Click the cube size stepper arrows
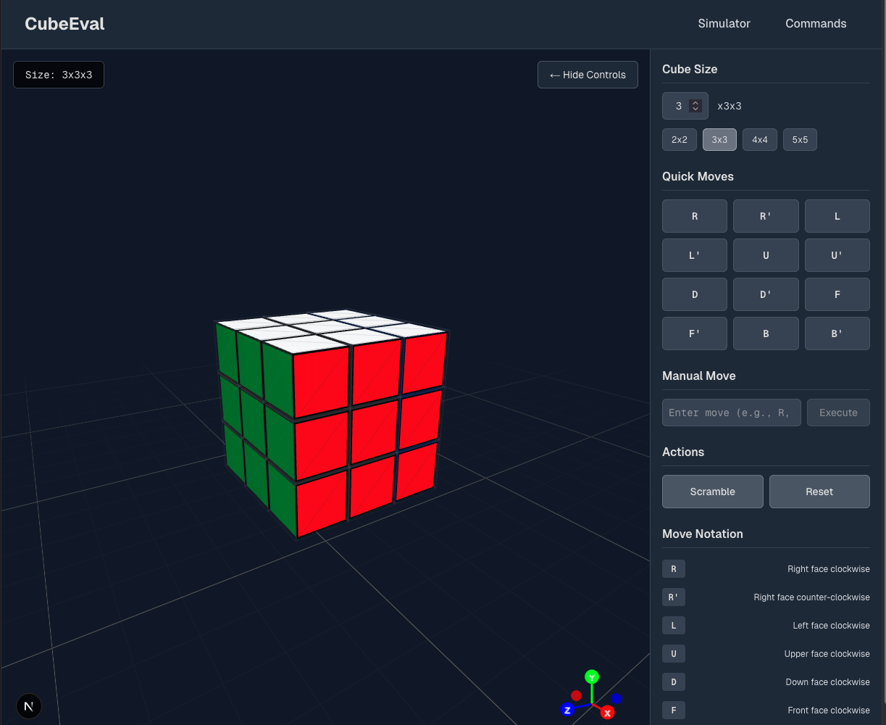This screenshot has height=725, width=886. [695, 106]
